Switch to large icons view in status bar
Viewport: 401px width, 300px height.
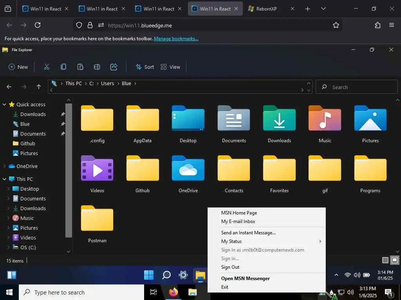click(x=395, y=260)
